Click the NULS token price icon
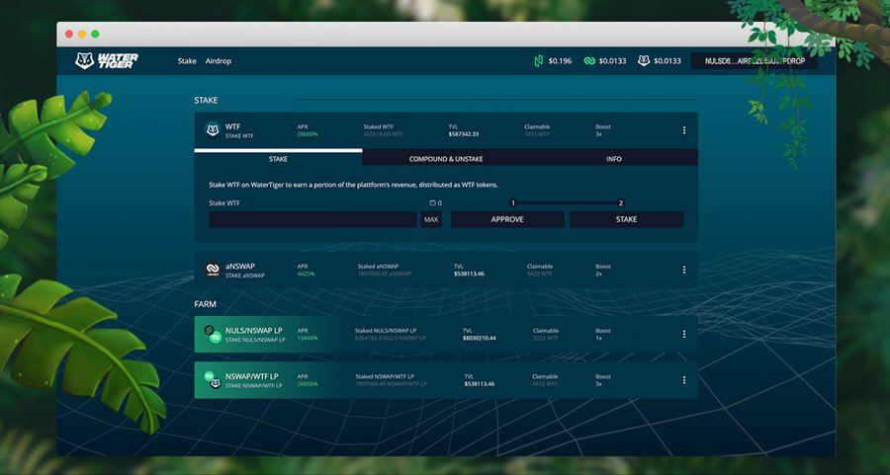This screenshot has width=890, height=475. (x=539, y=60)
